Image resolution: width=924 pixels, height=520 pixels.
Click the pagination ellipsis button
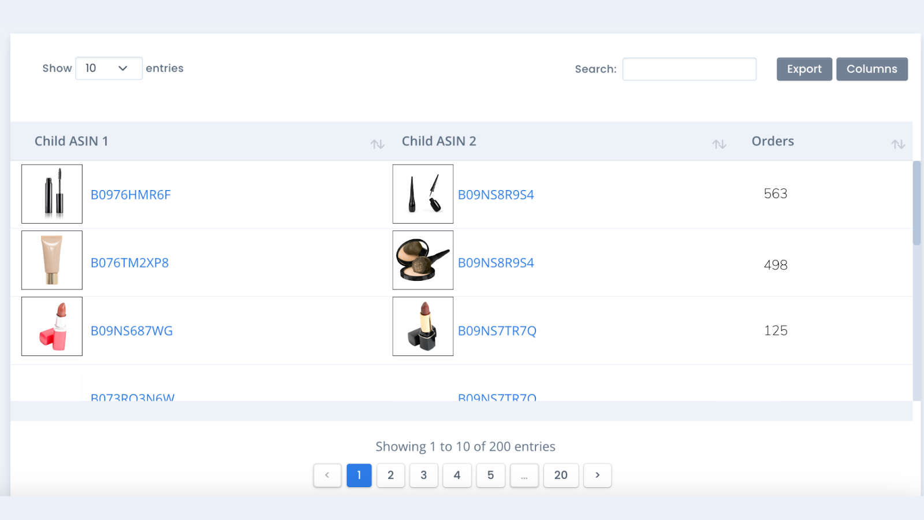[x=524, y=475]
